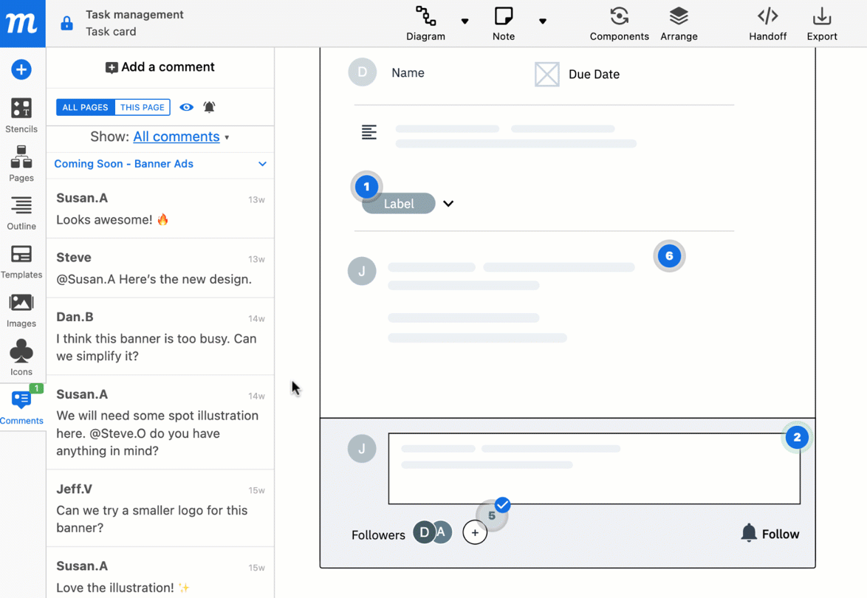Image resolution: width=867 pixels, height=598 pixels.
Task: Click the Add a comment button
Action: [160, 66]
